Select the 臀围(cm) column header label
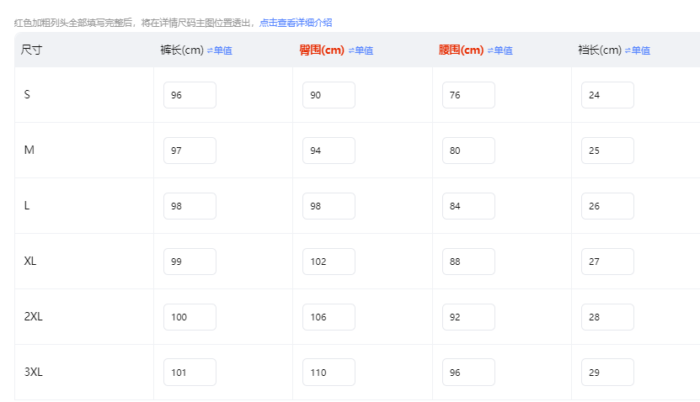Viewport: 700px width, 402px height. [322, 50]
